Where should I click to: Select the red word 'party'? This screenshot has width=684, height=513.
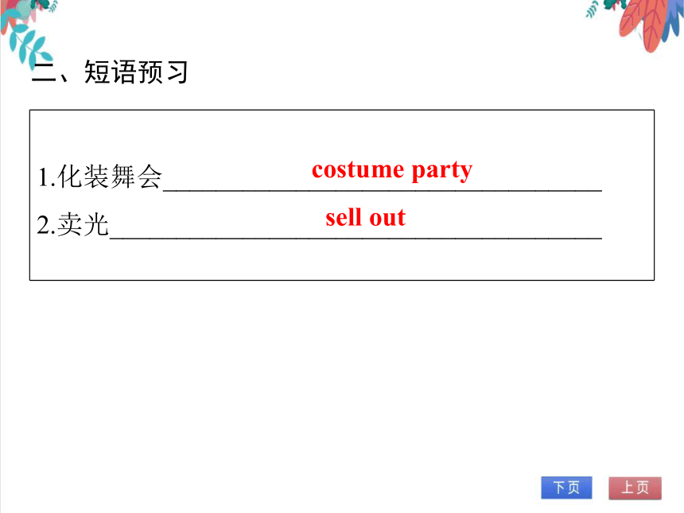click(x=442, y=170)
